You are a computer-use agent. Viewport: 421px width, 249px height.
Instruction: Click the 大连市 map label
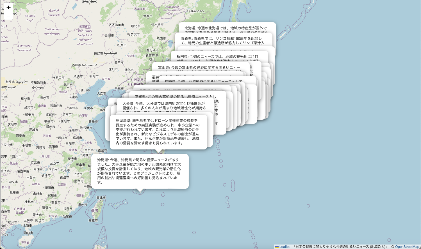[x=102, y=93]
